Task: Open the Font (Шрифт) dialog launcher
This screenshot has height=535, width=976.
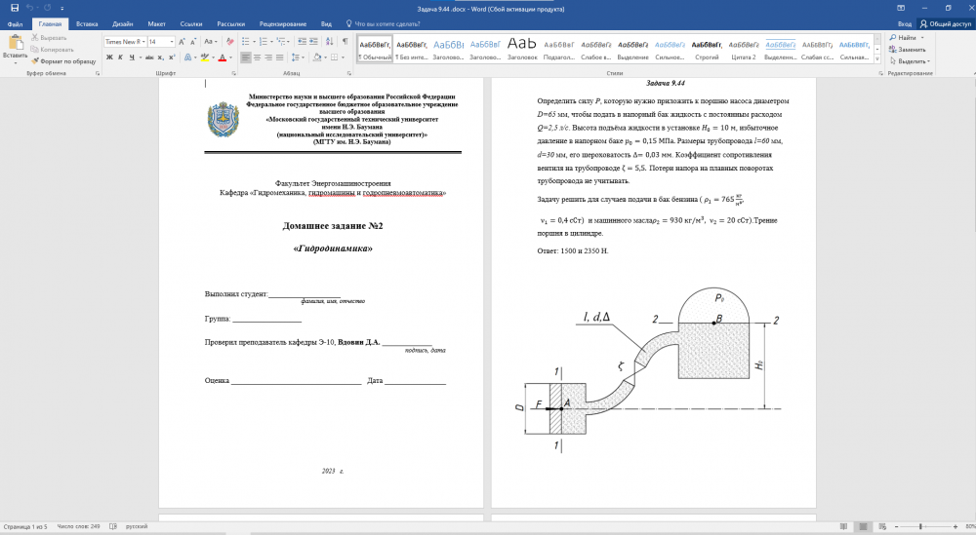Action: pos(233,73)
